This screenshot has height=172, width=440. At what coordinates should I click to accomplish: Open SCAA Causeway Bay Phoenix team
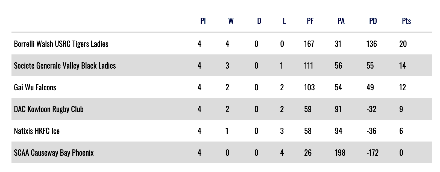click(54, 153)
